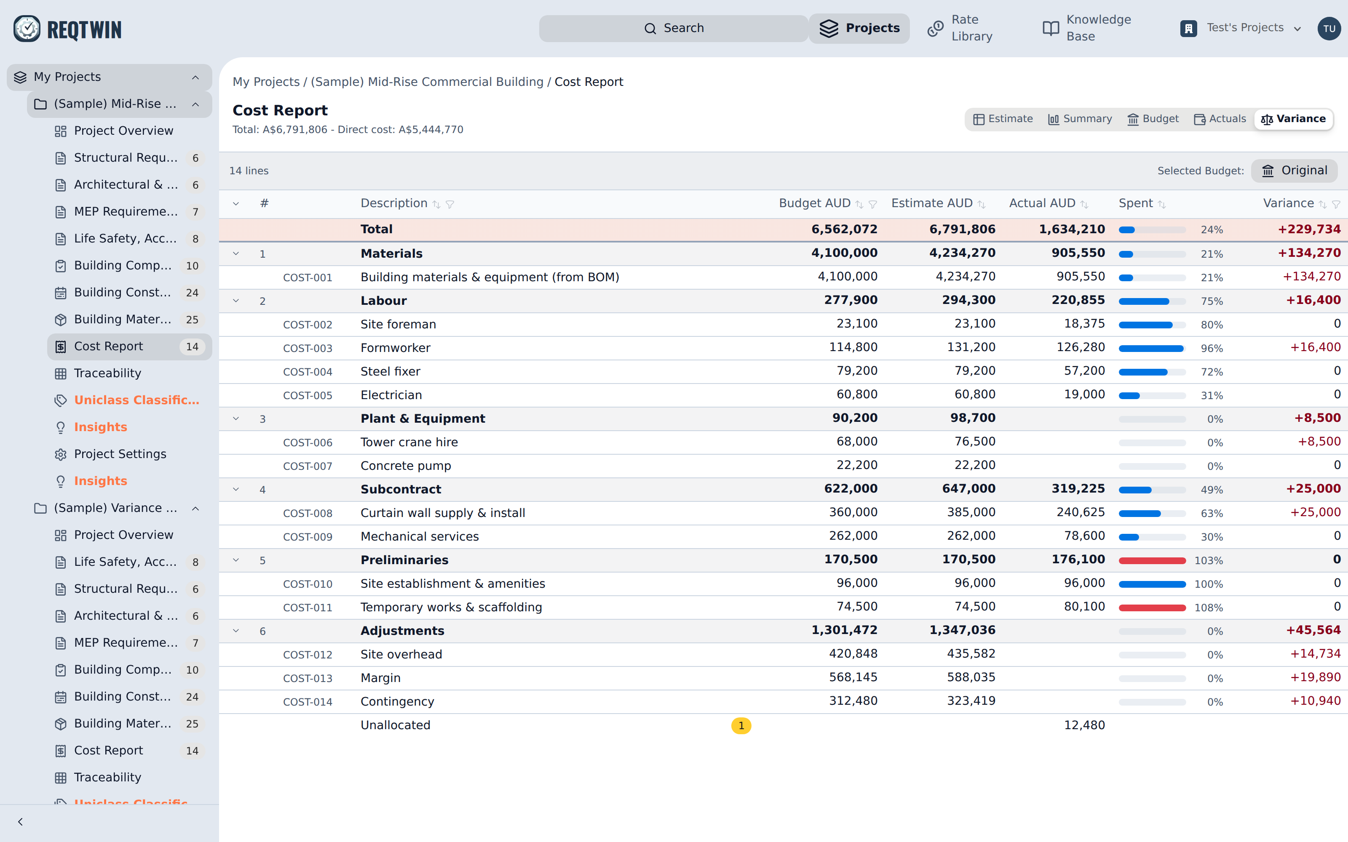Collapse the Materials group
Viewport: 1348px width, 842px height.
pos(235,253)
